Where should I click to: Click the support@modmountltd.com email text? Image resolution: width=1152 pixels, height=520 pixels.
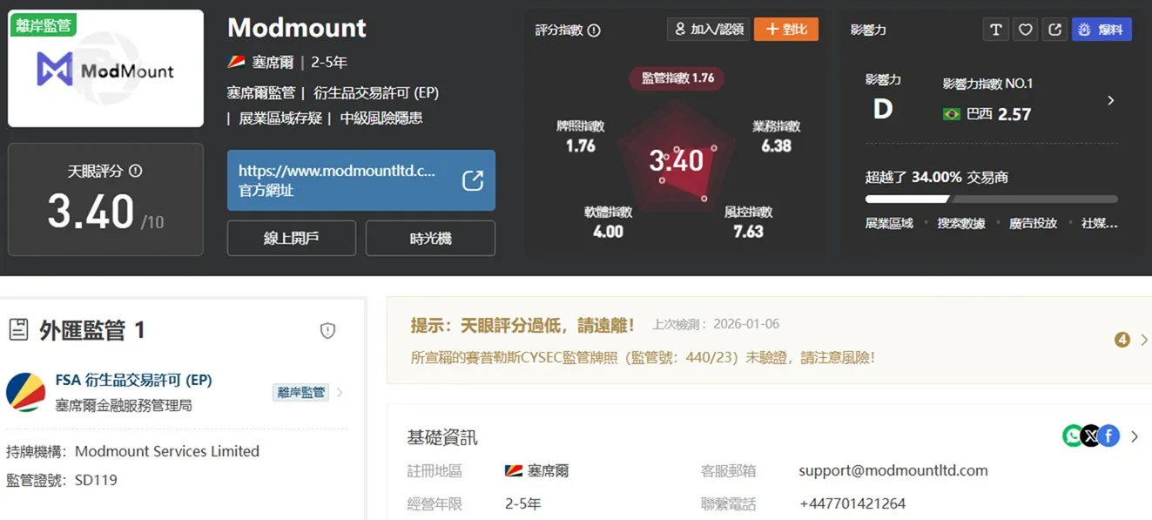point(893,470)
